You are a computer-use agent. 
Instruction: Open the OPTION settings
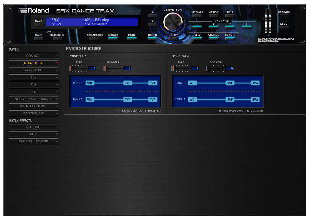[214, 16]
